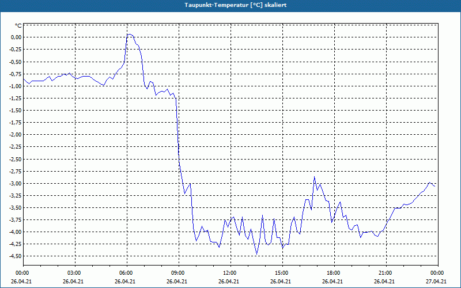Image resolution: width=461 pixels, height=288 pixels.
Task: Click the '°C' unit label above the y-axis
Action: 18,26
